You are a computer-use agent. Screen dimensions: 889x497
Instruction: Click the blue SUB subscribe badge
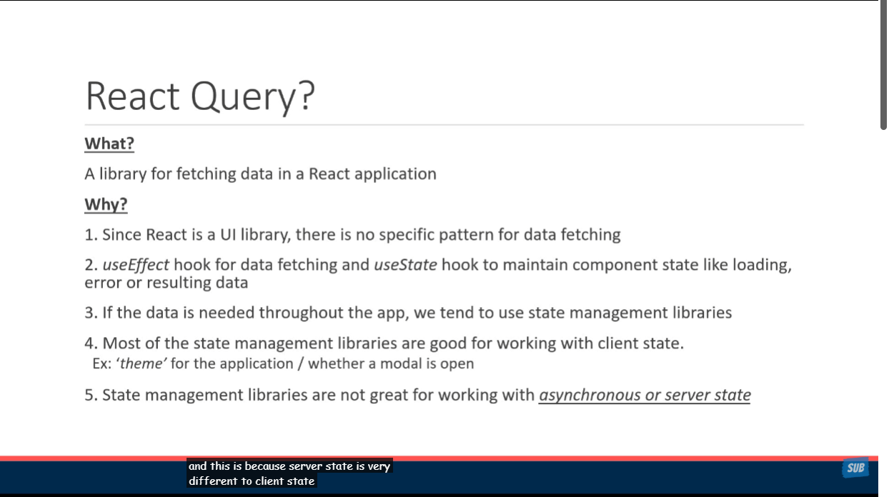(x=855, y=468)
